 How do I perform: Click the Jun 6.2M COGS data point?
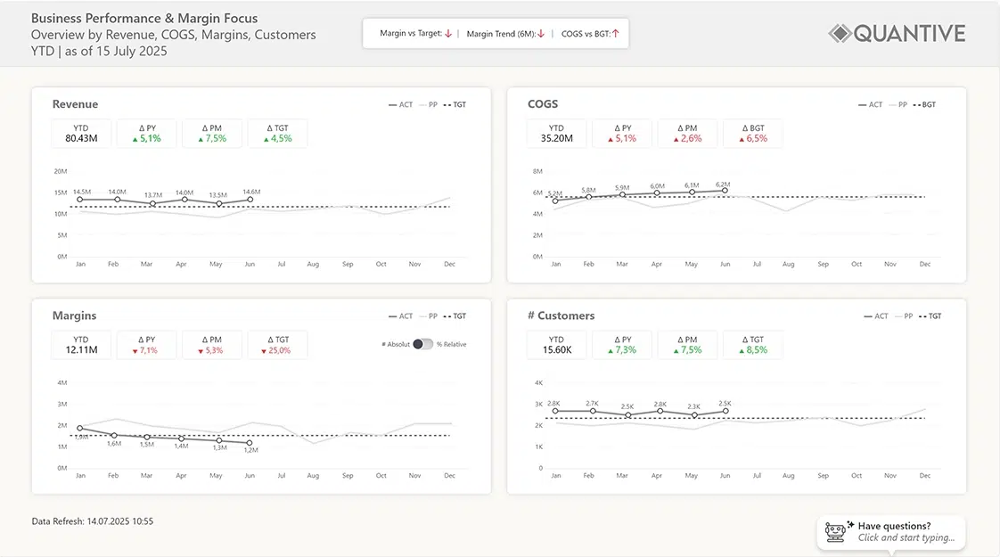click(725, 190)
